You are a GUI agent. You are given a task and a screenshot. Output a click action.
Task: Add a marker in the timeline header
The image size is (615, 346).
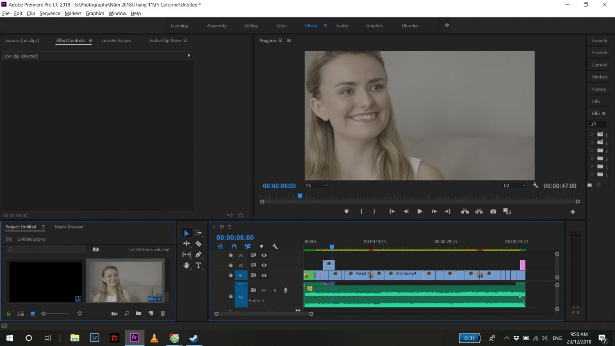click(262, 246)
